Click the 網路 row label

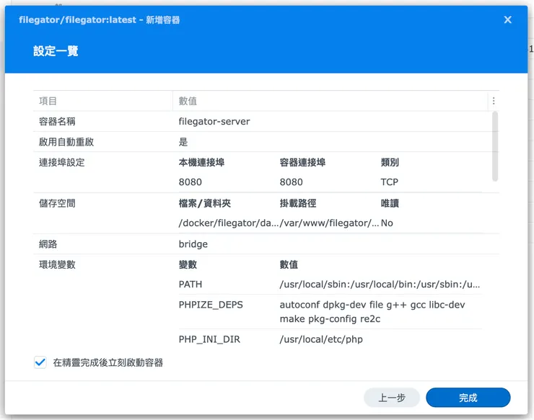coord(48,244)
